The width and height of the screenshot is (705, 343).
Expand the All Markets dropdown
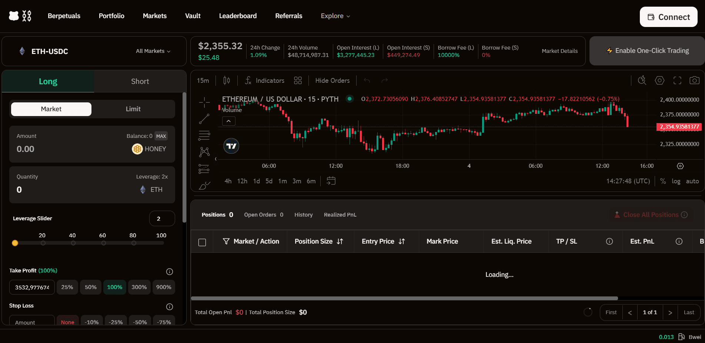click(153, 51)
